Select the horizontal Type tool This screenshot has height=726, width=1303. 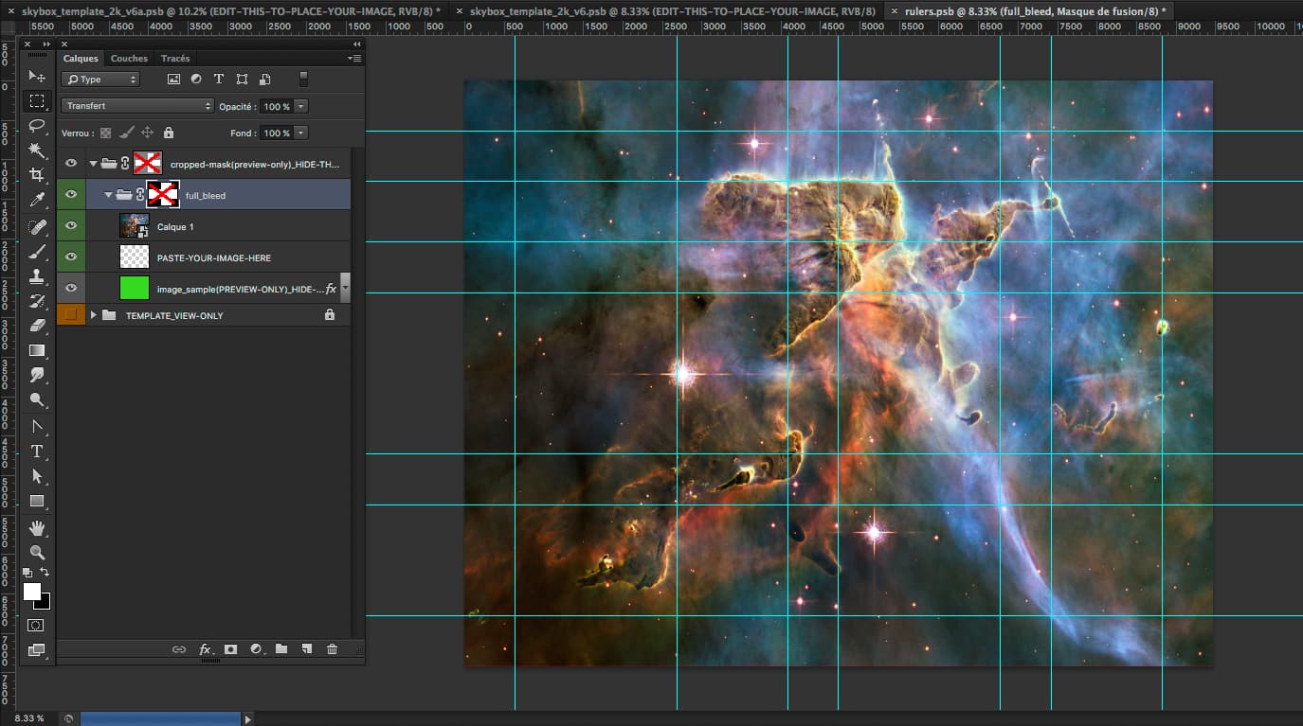pos(37,452)
